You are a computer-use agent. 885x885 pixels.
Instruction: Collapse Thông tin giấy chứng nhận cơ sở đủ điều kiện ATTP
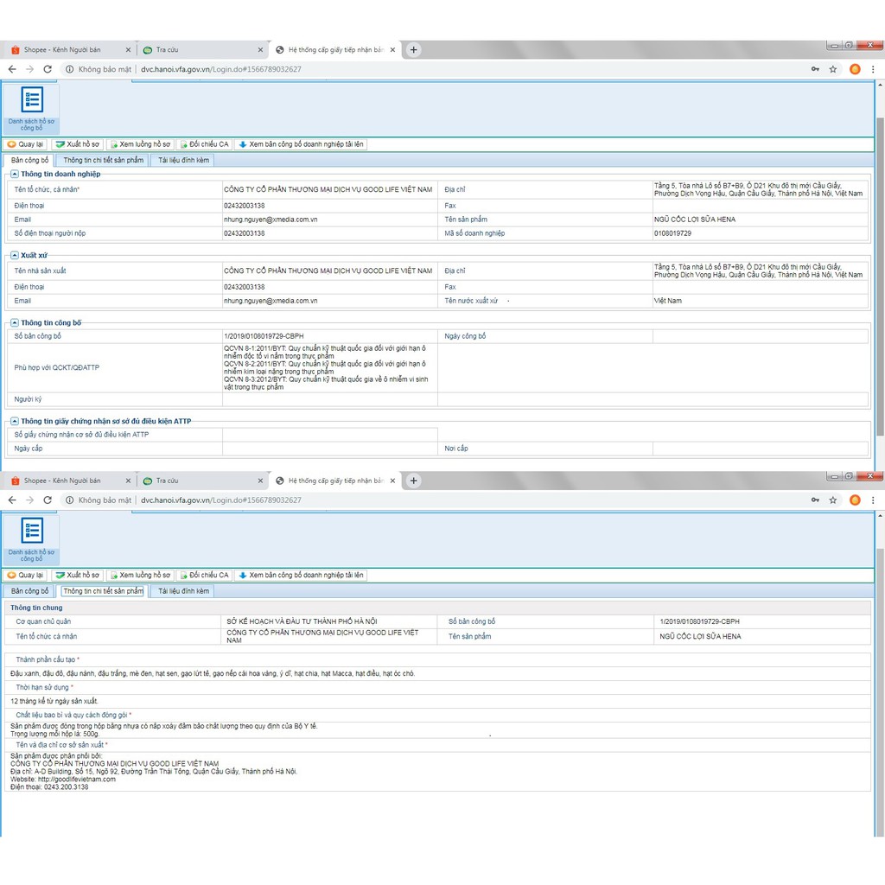(x=15, y=421)
